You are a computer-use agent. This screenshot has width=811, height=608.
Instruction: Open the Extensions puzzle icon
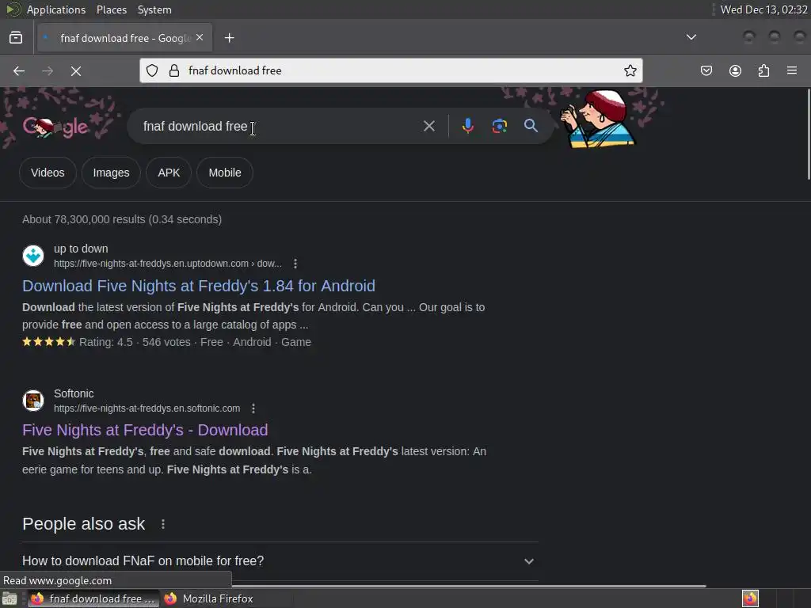pos(763,70)
